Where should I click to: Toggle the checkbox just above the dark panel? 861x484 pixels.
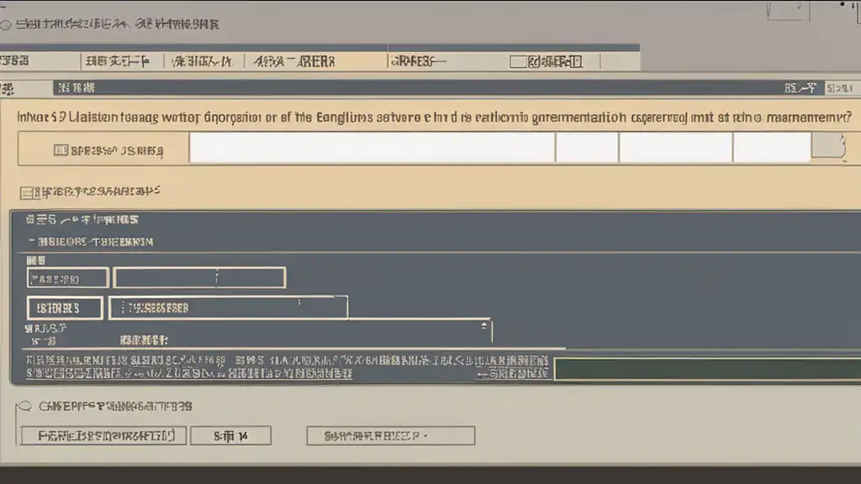coord(26,192)
